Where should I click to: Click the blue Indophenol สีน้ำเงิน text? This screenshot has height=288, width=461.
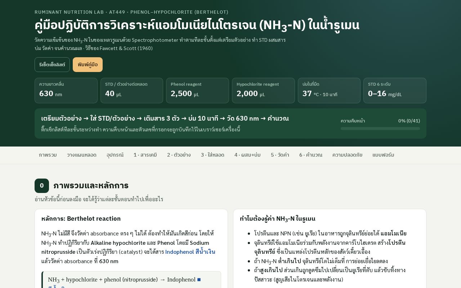(190, 252)
